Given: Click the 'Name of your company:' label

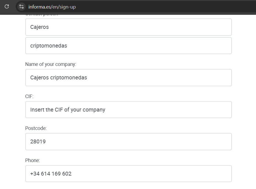Looking at the screenshot, I should (x=51, y=64).
